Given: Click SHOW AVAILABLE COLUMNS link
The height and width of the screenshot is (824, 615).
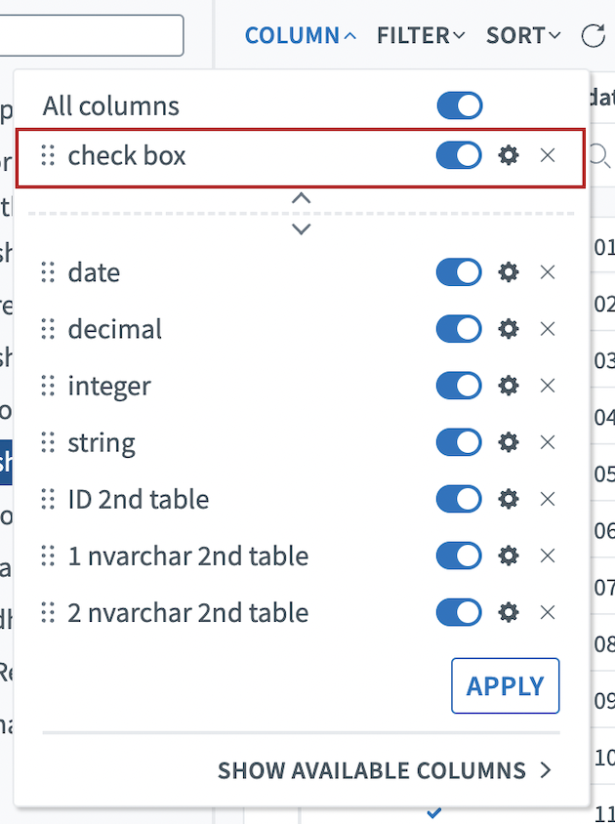Looking at the screenshot, I should [x=385, y=770].
